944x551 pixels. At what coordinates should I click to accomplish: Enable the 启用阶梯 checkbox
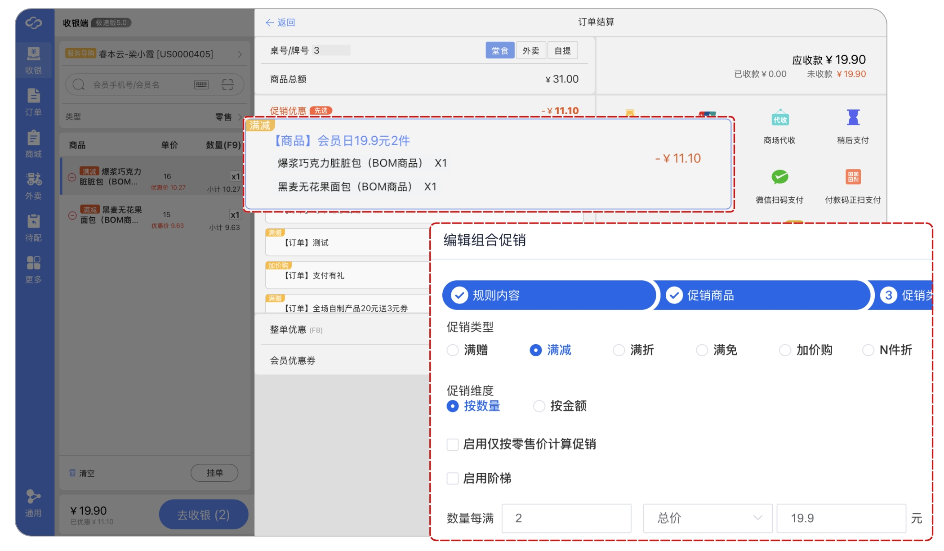[x=453, y=478]
